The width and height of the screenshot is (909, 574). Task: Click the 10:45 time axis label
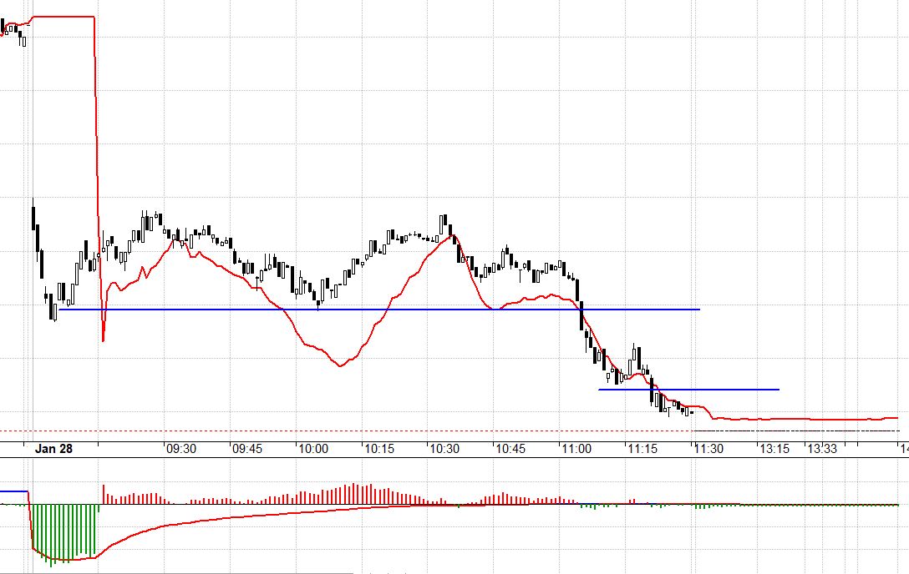click(510, 448)
